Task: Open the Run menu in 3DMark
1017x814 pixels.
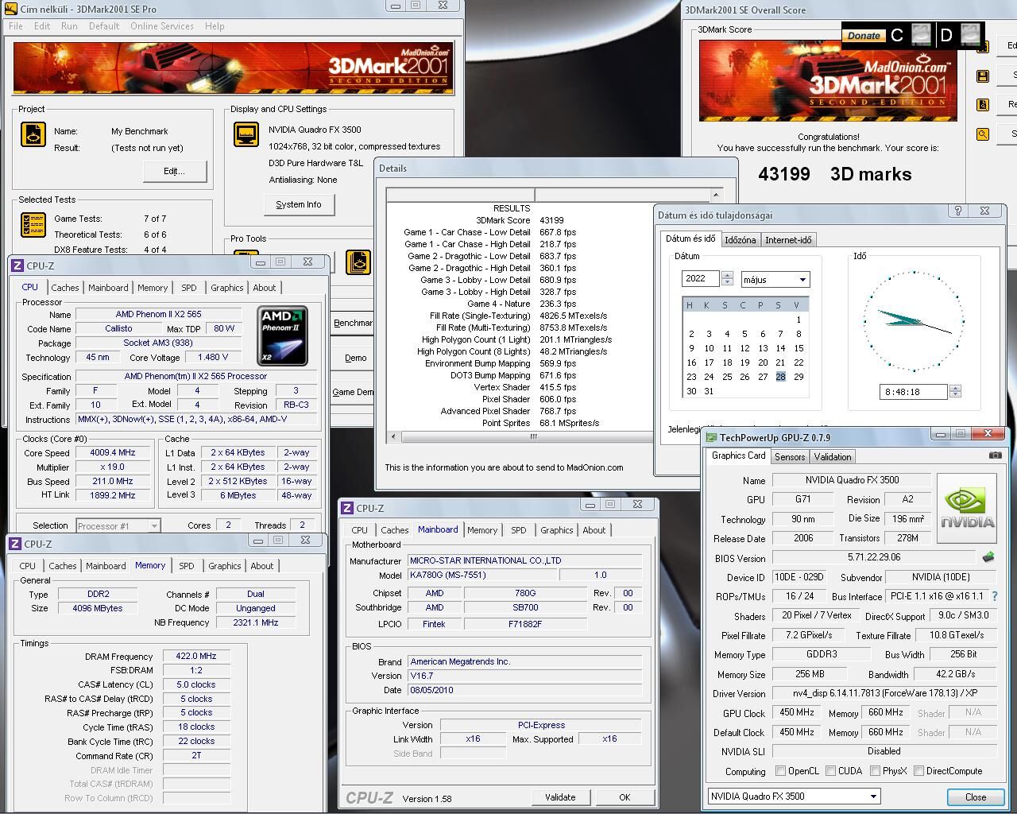Action: pyautogui.click(x=69, y=26)
